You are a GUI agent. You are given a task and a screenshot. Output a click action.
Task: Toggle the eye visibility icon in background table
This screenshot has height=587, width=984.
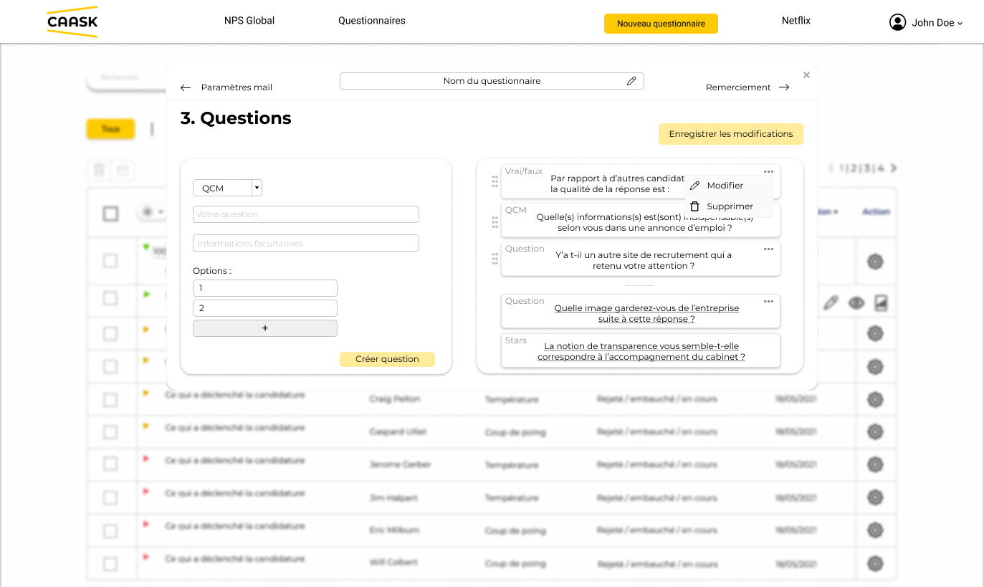(856, 303)
